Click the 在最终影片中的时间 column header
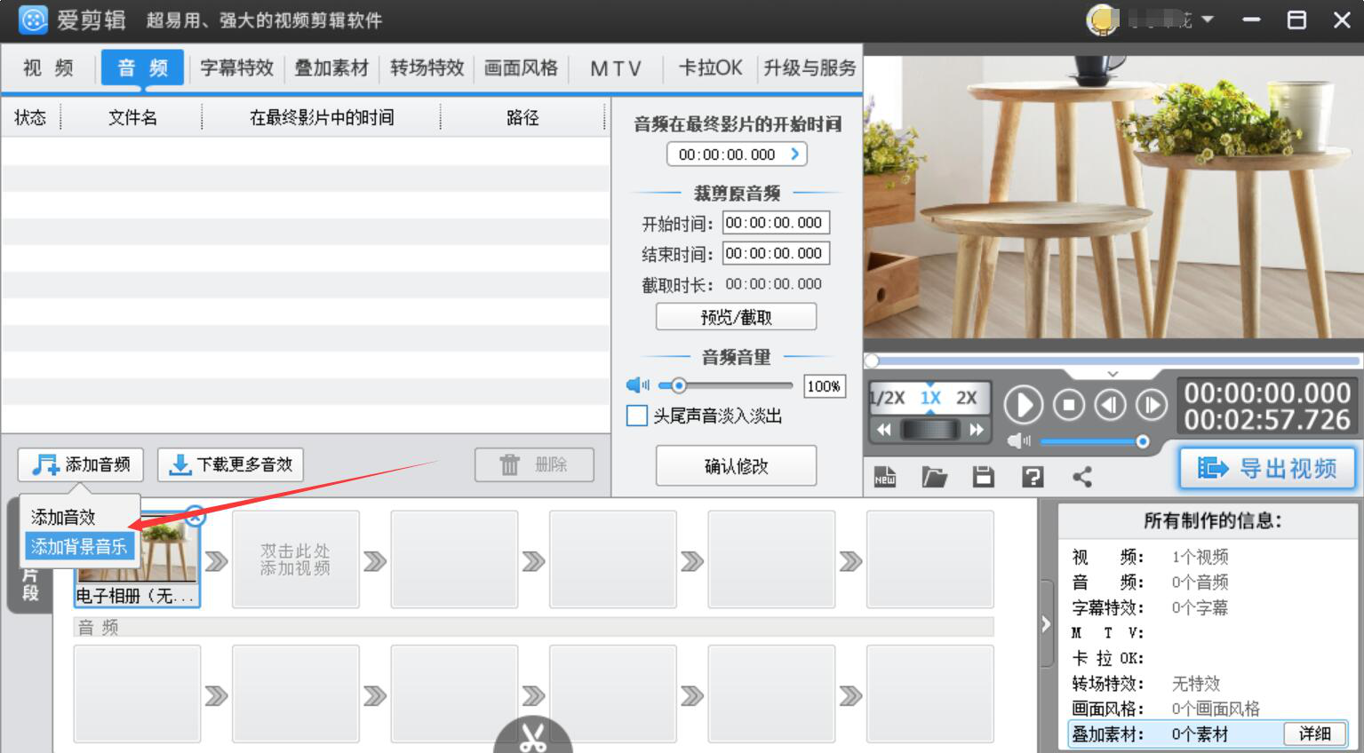 (322, 117)
